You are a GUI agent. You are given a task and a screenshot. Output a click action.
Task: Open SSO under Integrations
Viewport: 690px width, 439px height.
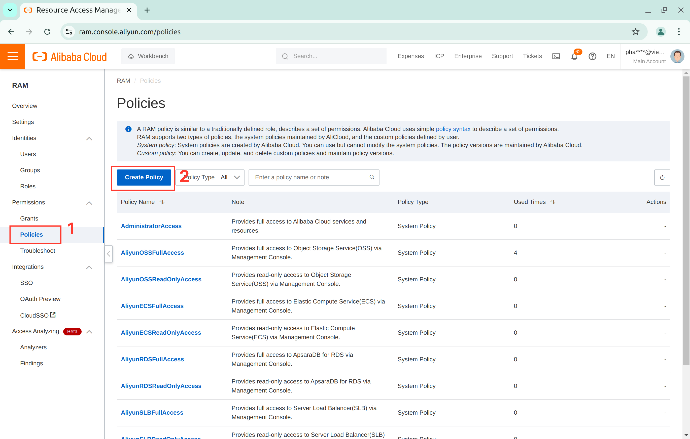tap(26, 283)
